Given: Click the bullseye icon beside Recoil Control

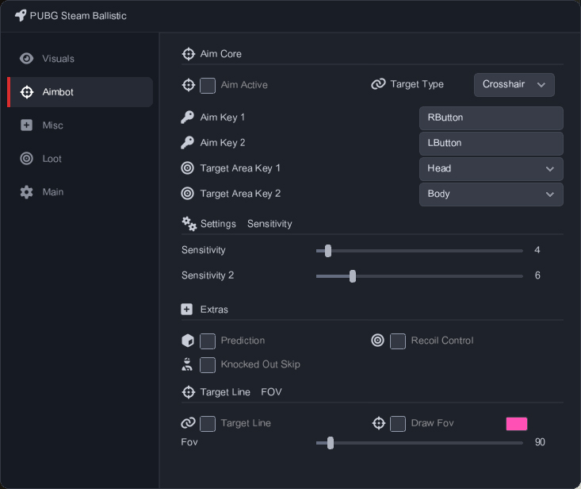Looking at the screenshot, I should [x=377, y=341].
